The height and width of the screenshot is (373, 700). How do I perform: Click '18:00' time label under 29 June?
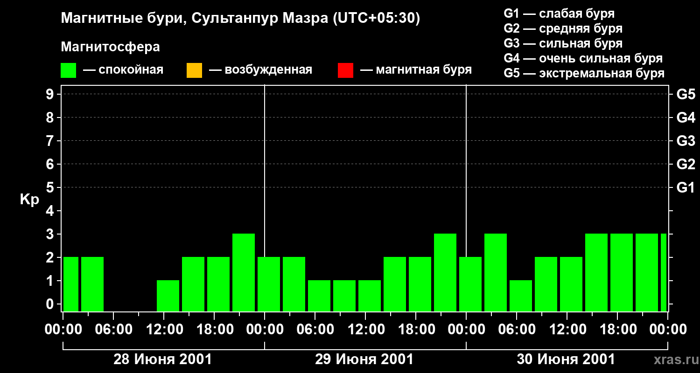click(416, 330)
